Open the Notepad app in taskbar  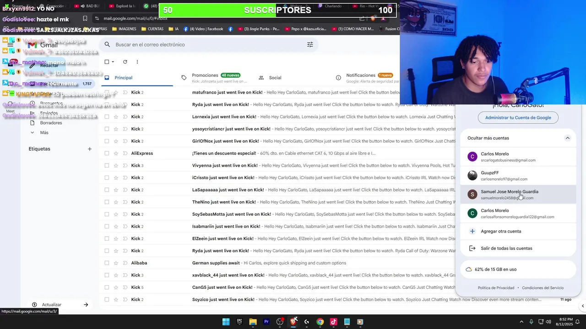347,322
